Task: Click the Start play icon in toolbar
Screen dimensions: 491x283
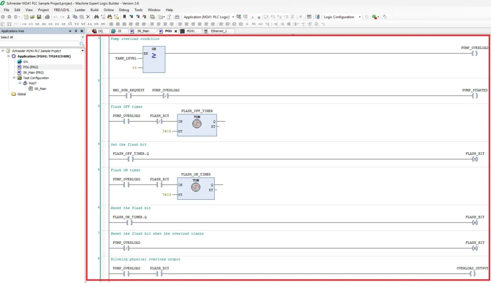Action: pos(253,17)
